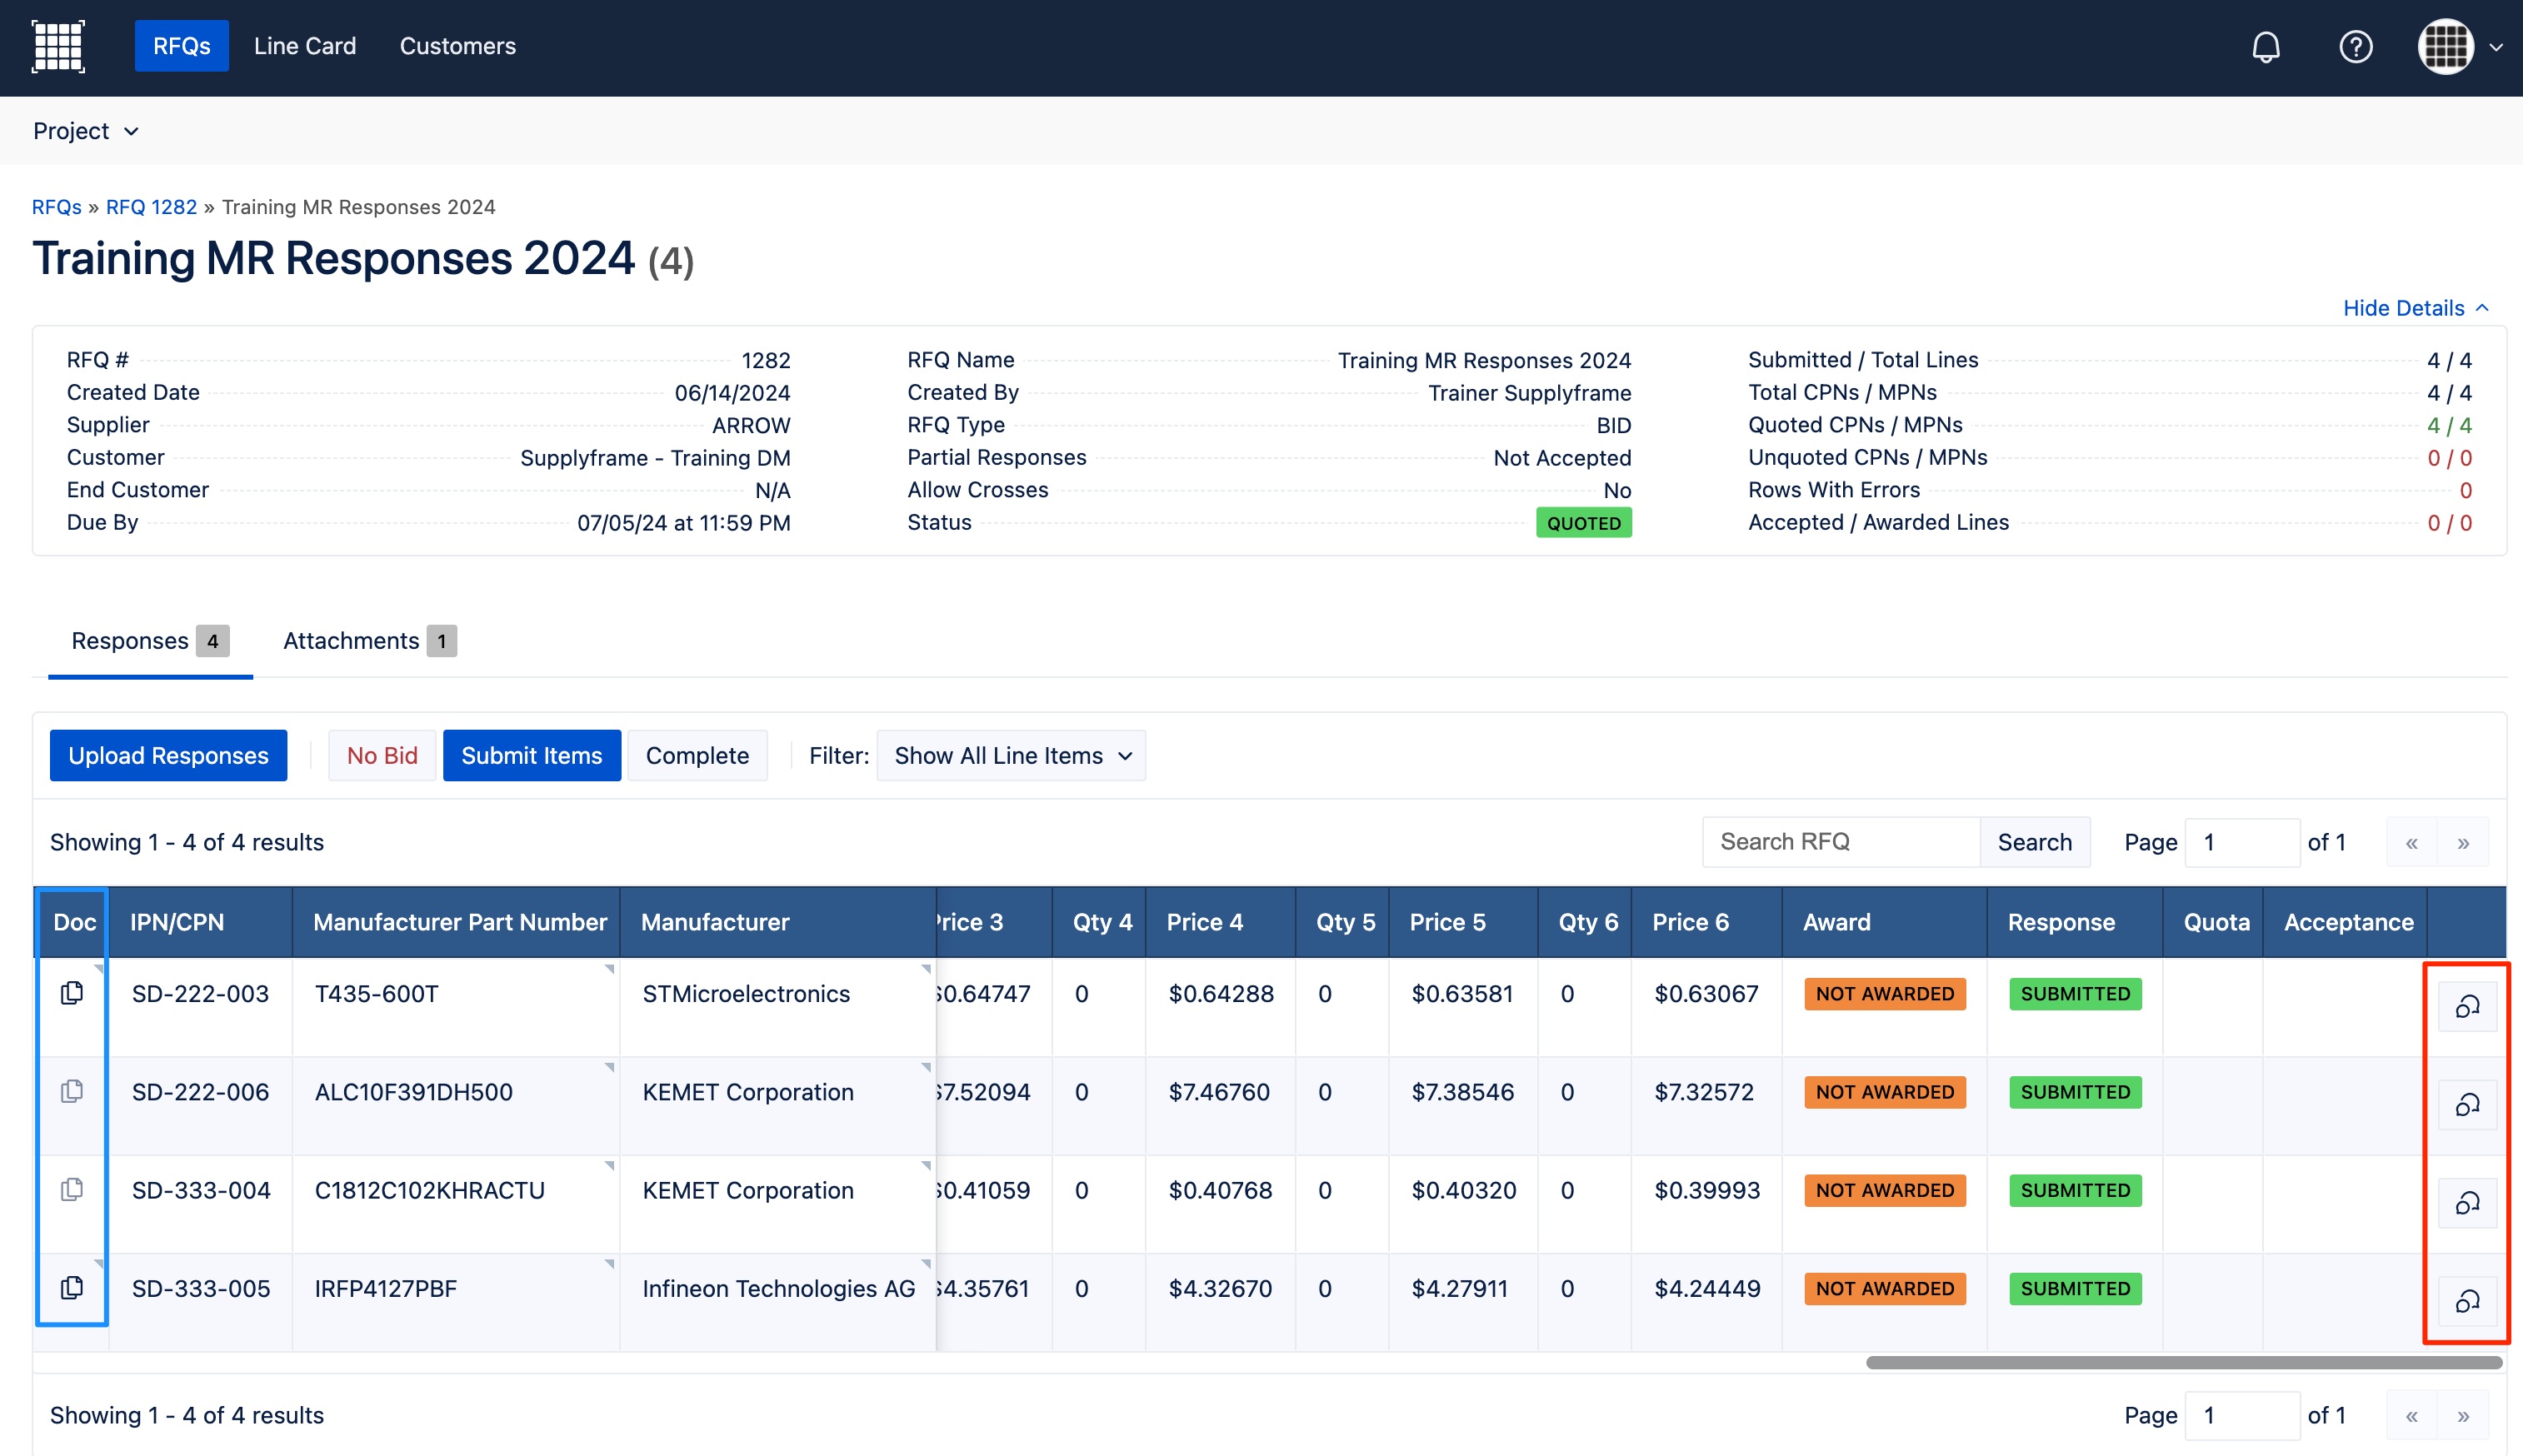Select KEMET Corporation cell in SD-333-004 row

(778, 1203)
